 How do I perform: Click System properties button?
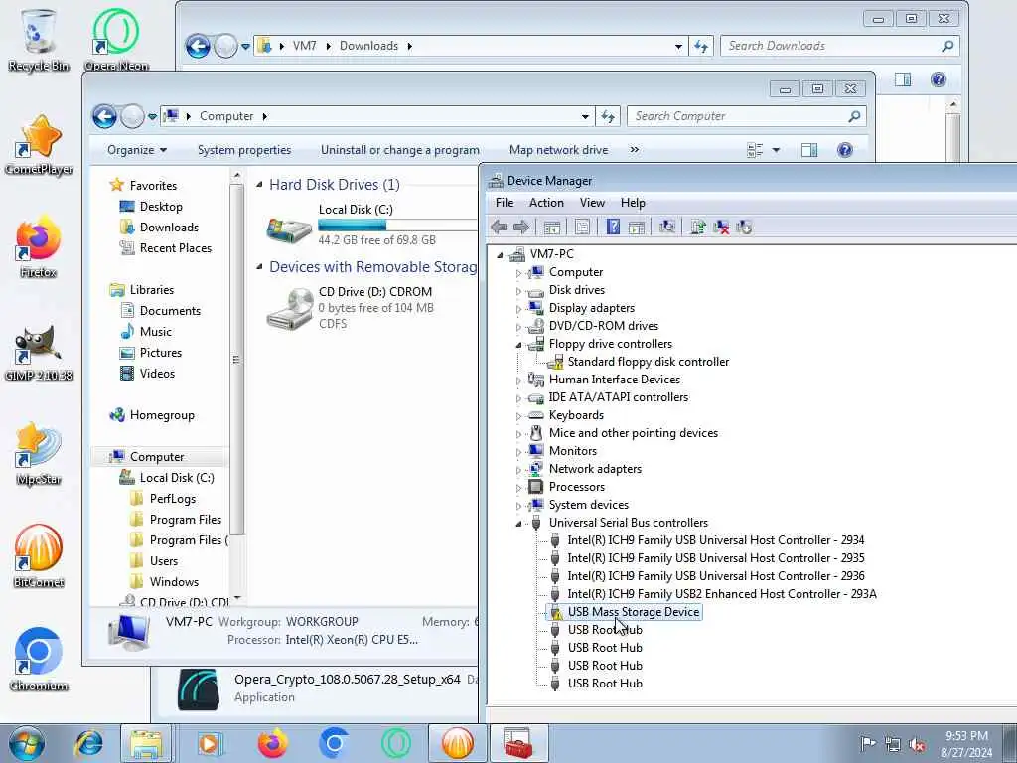[244, 150]
